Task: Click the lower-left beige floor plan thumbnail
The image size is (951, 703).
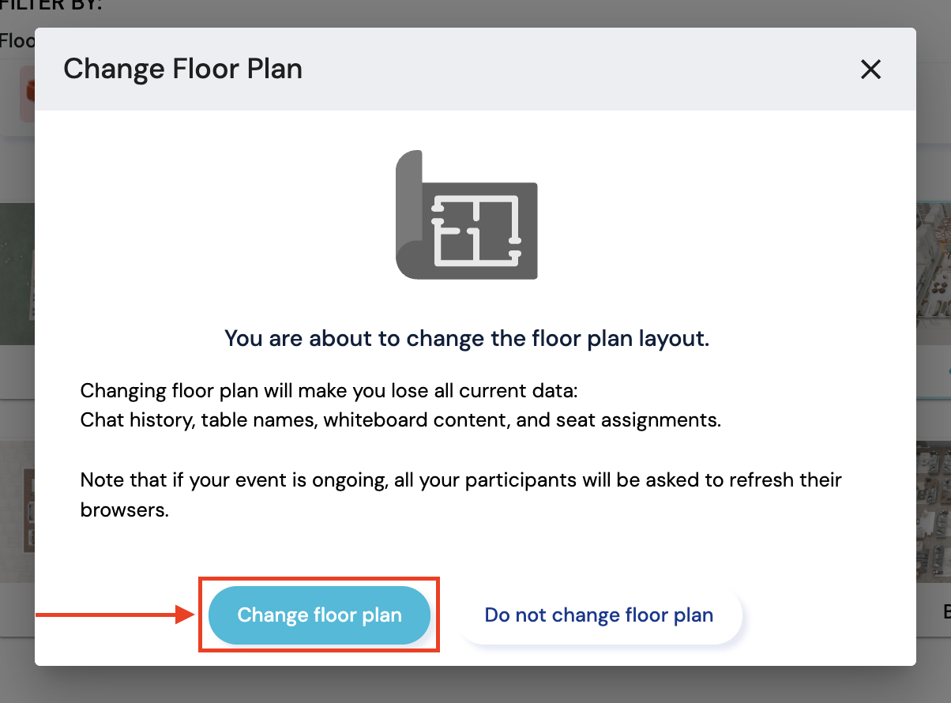Action: point(17,511)
